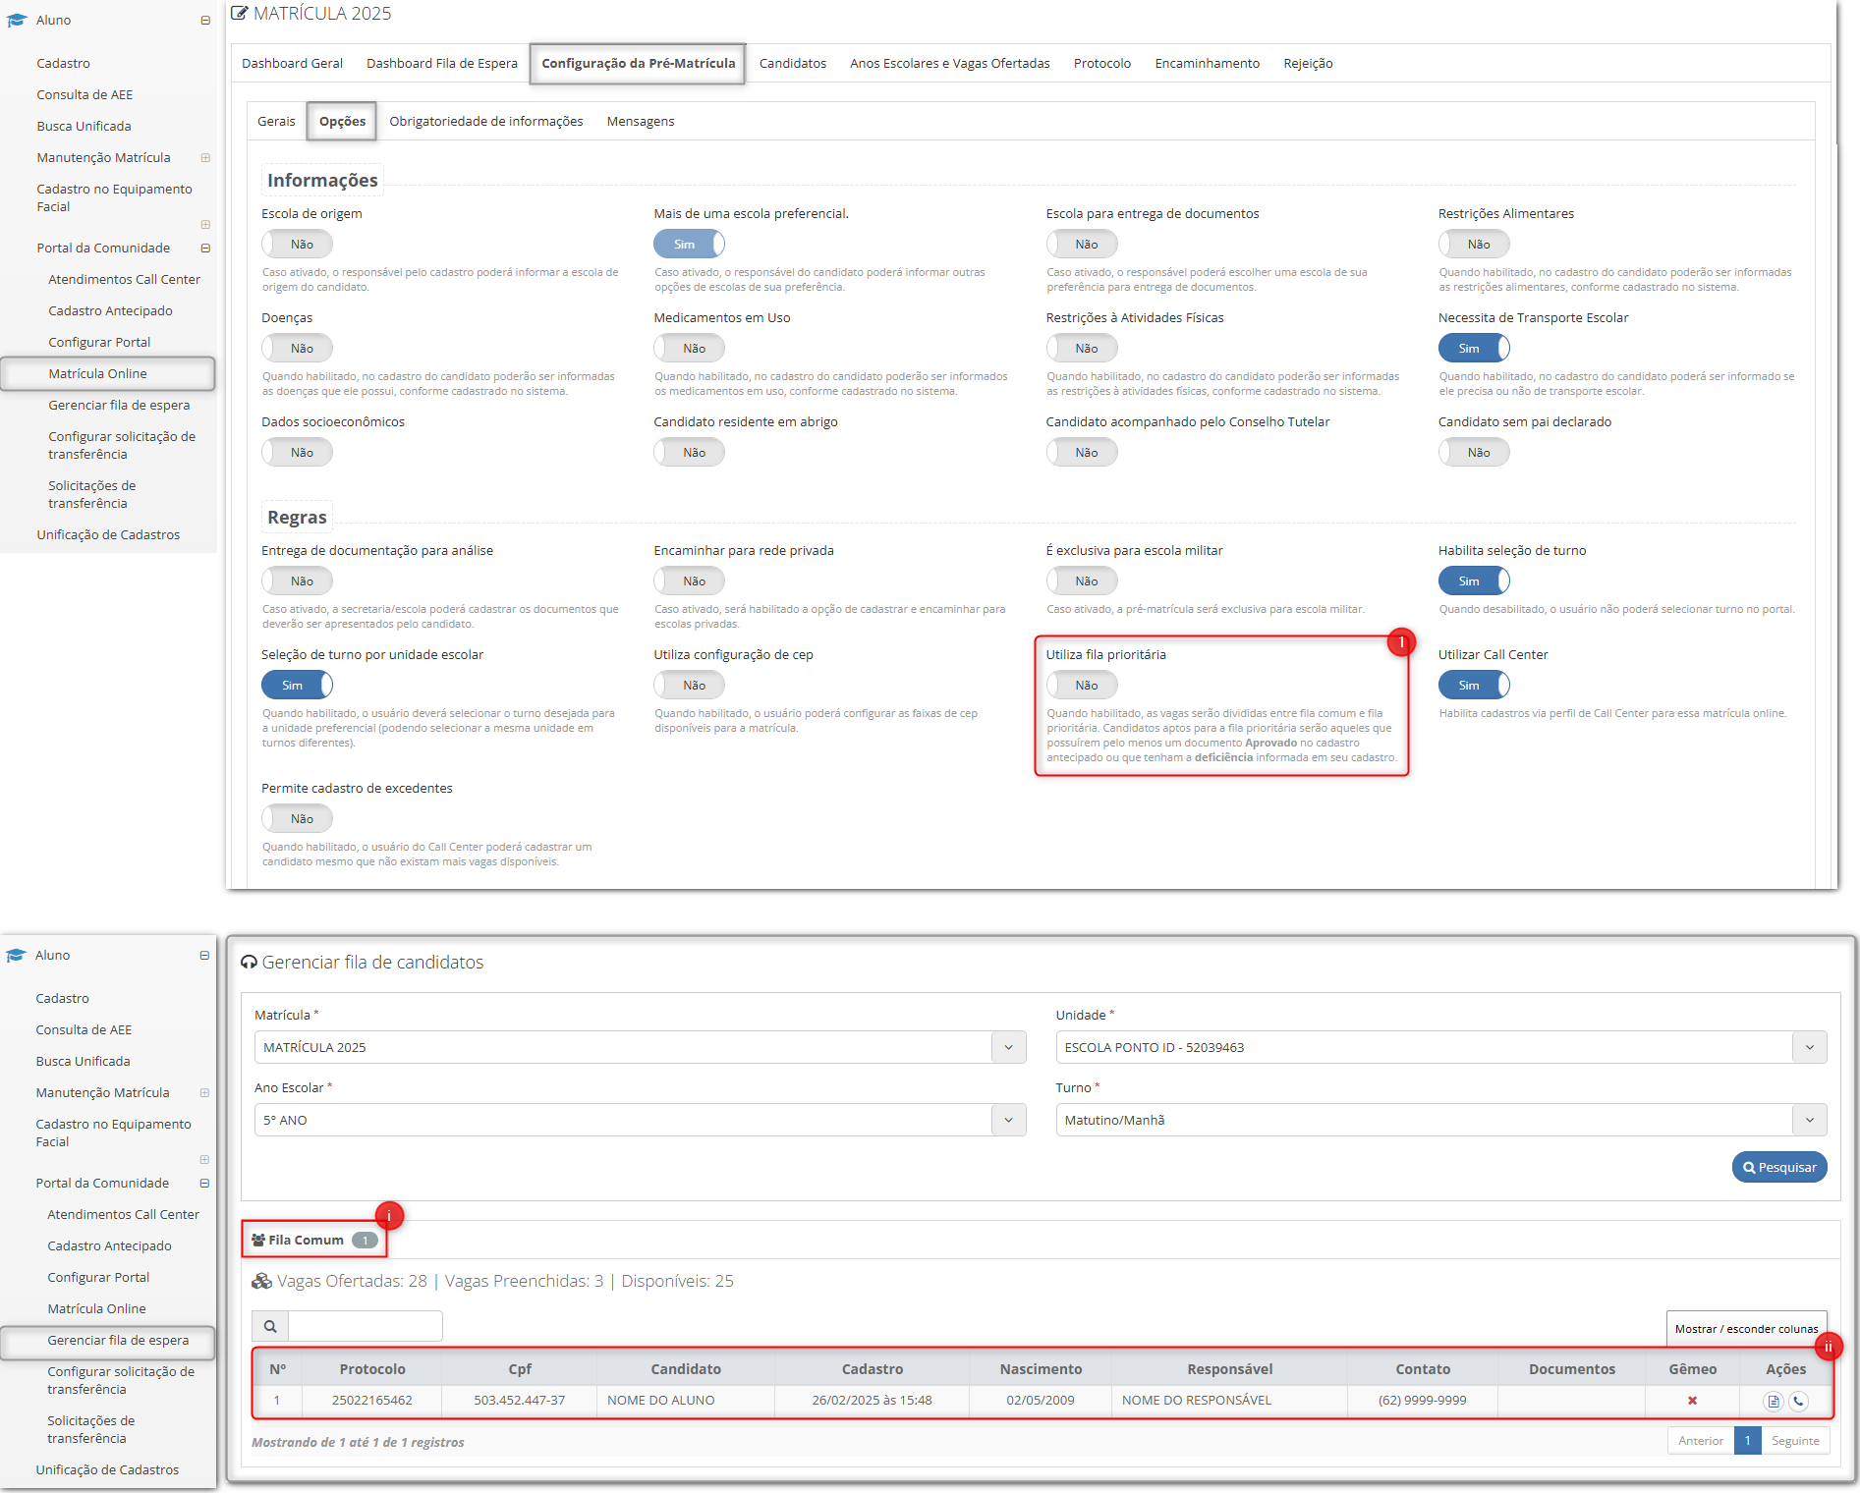Screen dimensions: 1860x1493
Task: Open the Candidatos tab
Action: point(793,63)
